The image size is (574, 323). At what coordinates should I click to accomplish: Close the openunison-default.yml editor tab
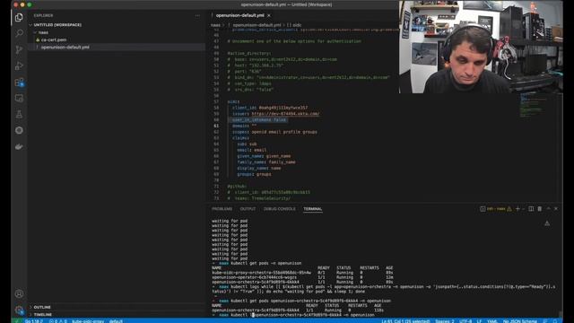point(269,15)
